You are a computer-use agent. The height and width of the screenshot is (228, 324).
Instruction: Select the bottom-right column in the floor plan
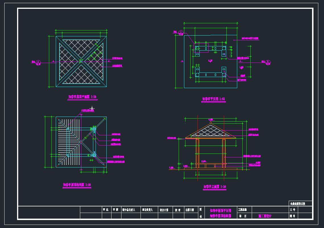pos(224,74)
